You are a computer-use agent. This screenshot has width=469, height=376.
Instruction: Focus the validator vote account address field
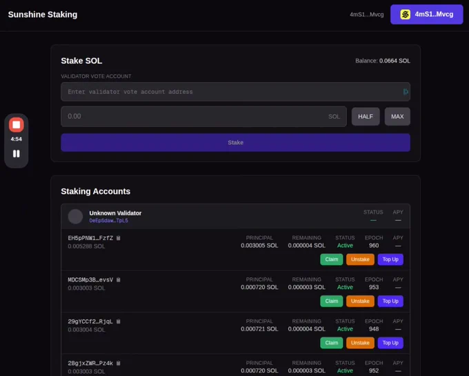(235, 92)
